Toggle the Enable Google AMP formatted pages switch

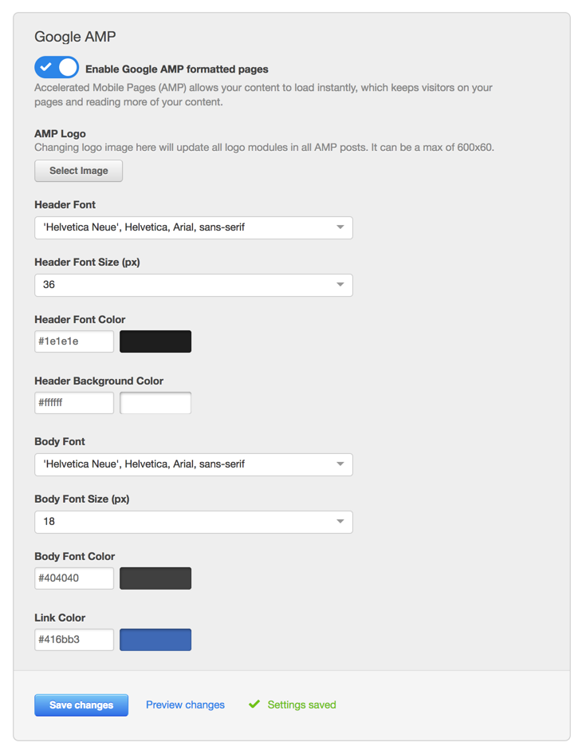pyautogui.click(x=56, y=67)
